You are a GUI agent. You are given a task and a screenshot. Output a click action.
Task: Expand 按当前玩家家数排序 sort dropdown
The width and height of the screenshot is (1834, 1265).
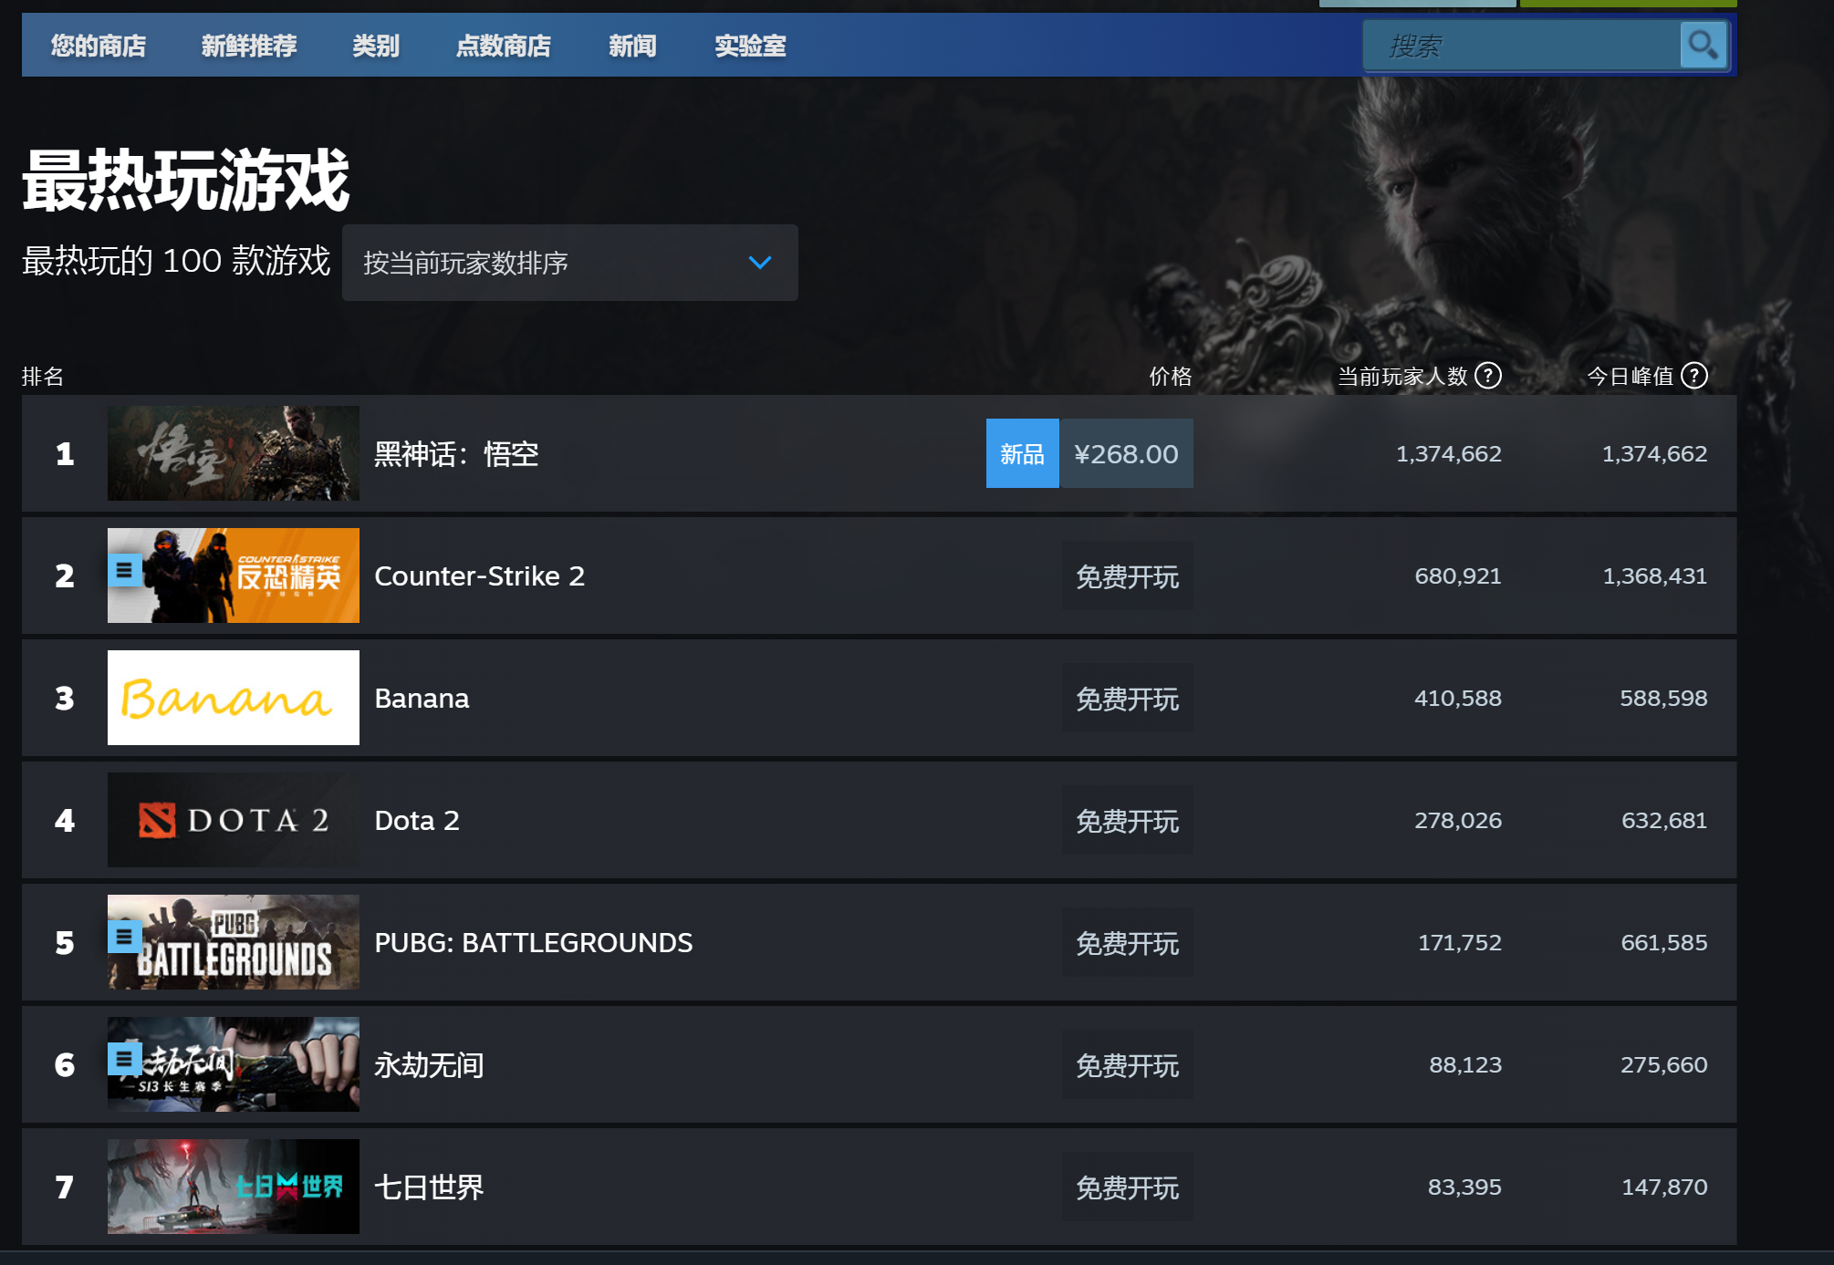coord(547,263)
